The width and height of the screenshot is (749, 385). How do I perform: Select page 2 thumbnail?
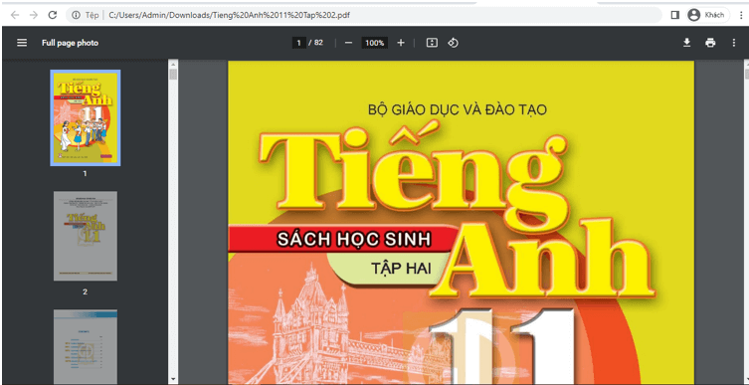click(x=86, y=236)
